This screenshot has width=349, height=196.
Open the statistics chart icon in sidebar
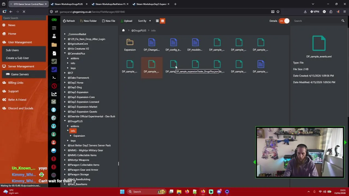click(54, 94)
